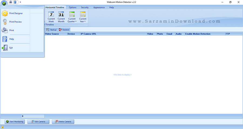The width and height of the screenshot is (243, 129).
Task: Show the Current Month timeline
Action: tap(61, 17)
